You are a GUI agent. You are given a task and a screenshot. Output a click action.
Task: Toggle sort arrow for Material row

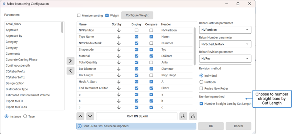(119, 56)
